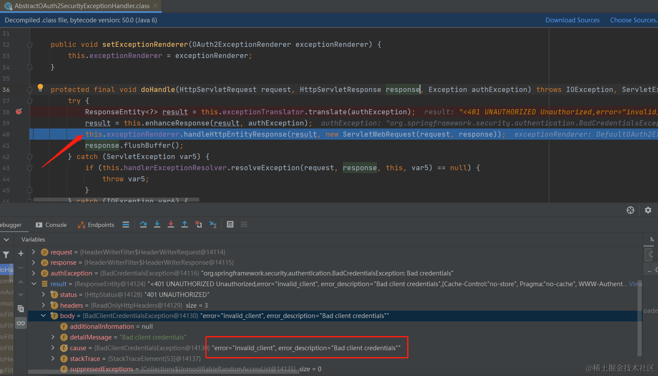
Task: Collapse the body field node
Action: coord(43,315)
